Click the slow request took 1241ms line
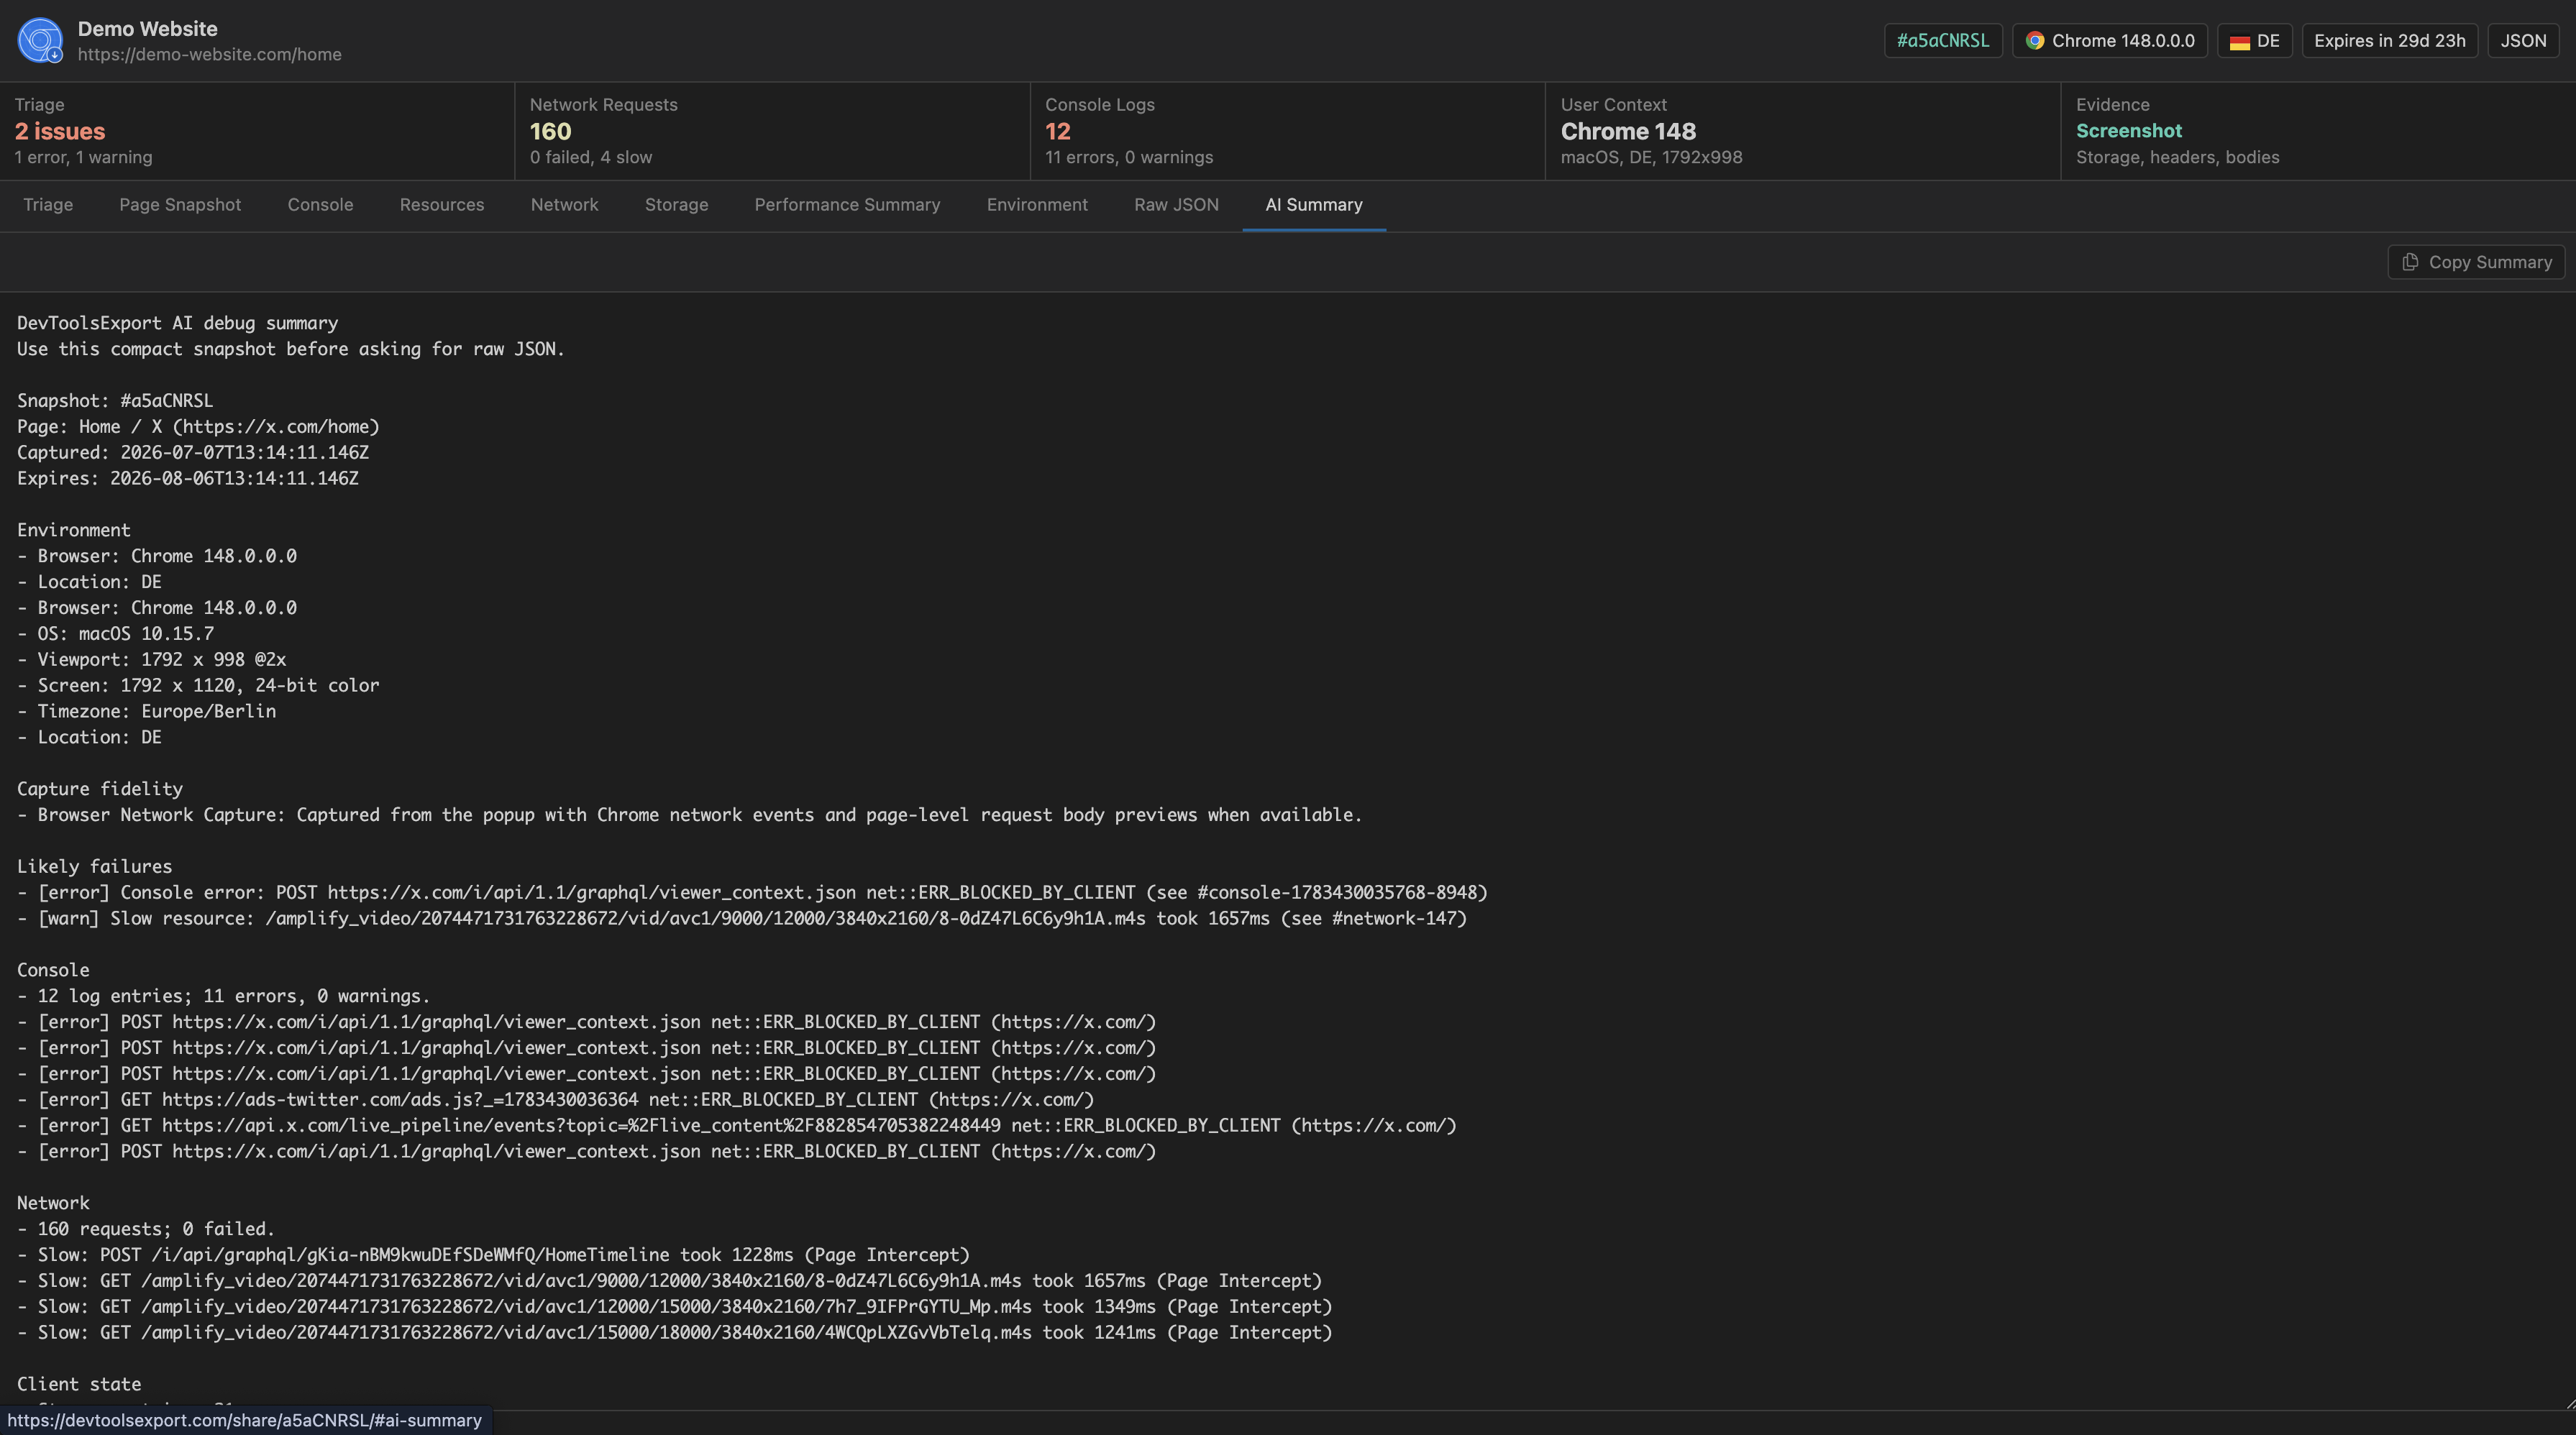The height and width of the screenshot is (1435, 2576). pyautogui.click(x=675, y=1333)
